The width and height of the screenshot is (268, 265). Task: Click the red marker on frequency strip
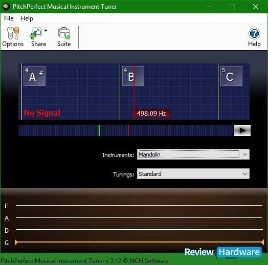(x=128, y=130)
